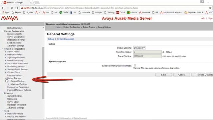Expand the Session Detail Records node
213x120 pixels.
(6, 69)
